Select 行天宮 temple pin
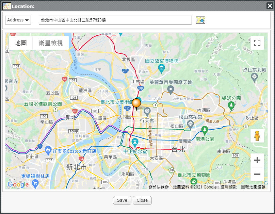 pos(147,112)
